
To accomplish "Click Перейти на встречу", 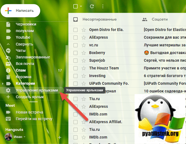I will 34,119.
